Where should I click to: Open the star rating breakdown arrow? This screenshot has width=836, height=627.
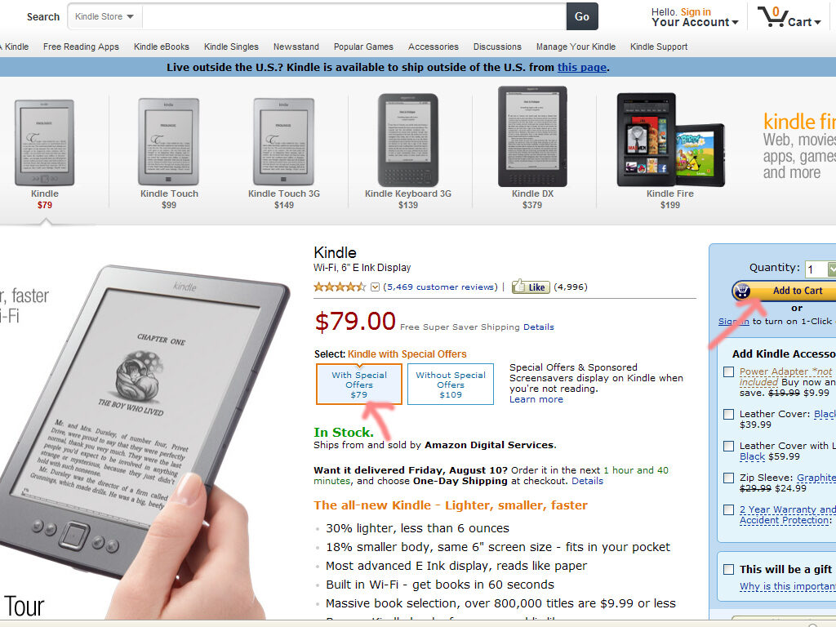[x=375, y=287]
